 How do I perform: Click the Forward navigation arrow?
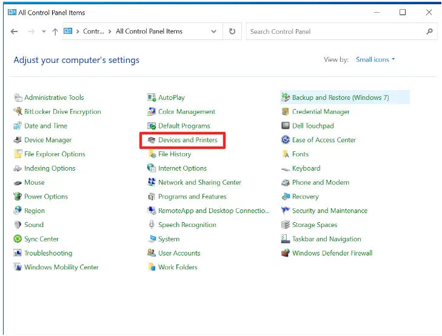pyautogui.click(x=31, y=31)
